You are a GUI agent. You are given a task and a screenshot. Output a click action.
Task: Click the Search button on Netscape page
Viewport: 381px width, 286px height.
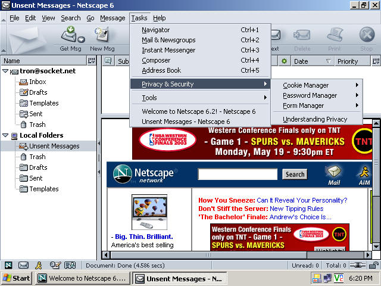295,175
